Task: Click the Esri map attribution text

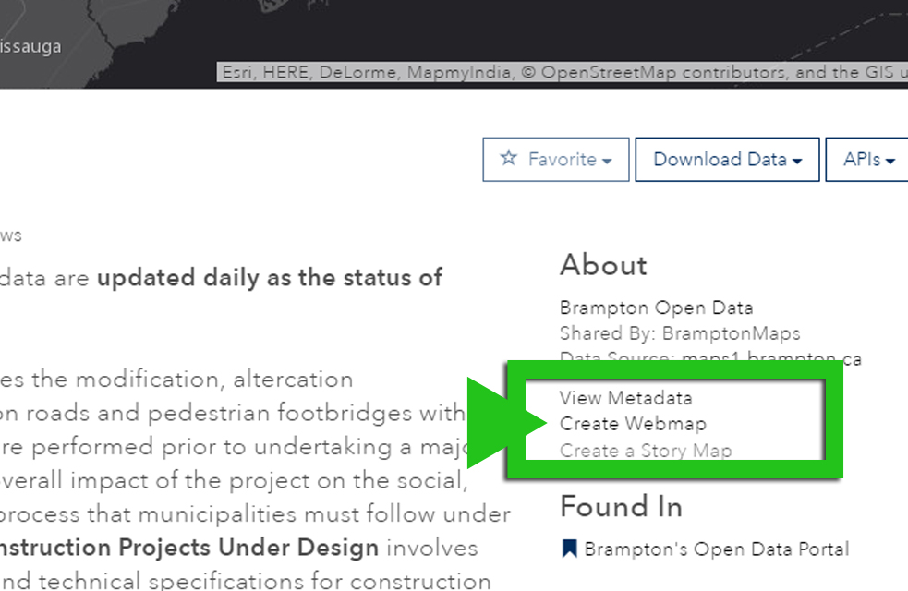Action: point(562,71)
